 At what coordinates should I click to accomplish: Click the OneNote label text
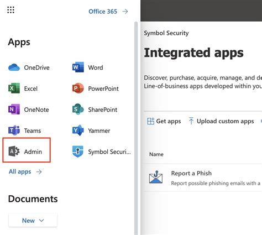36,109
